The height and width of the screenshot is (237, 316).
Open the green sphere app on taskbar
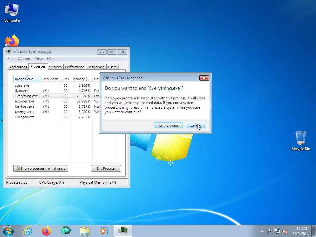pos(66,231)
